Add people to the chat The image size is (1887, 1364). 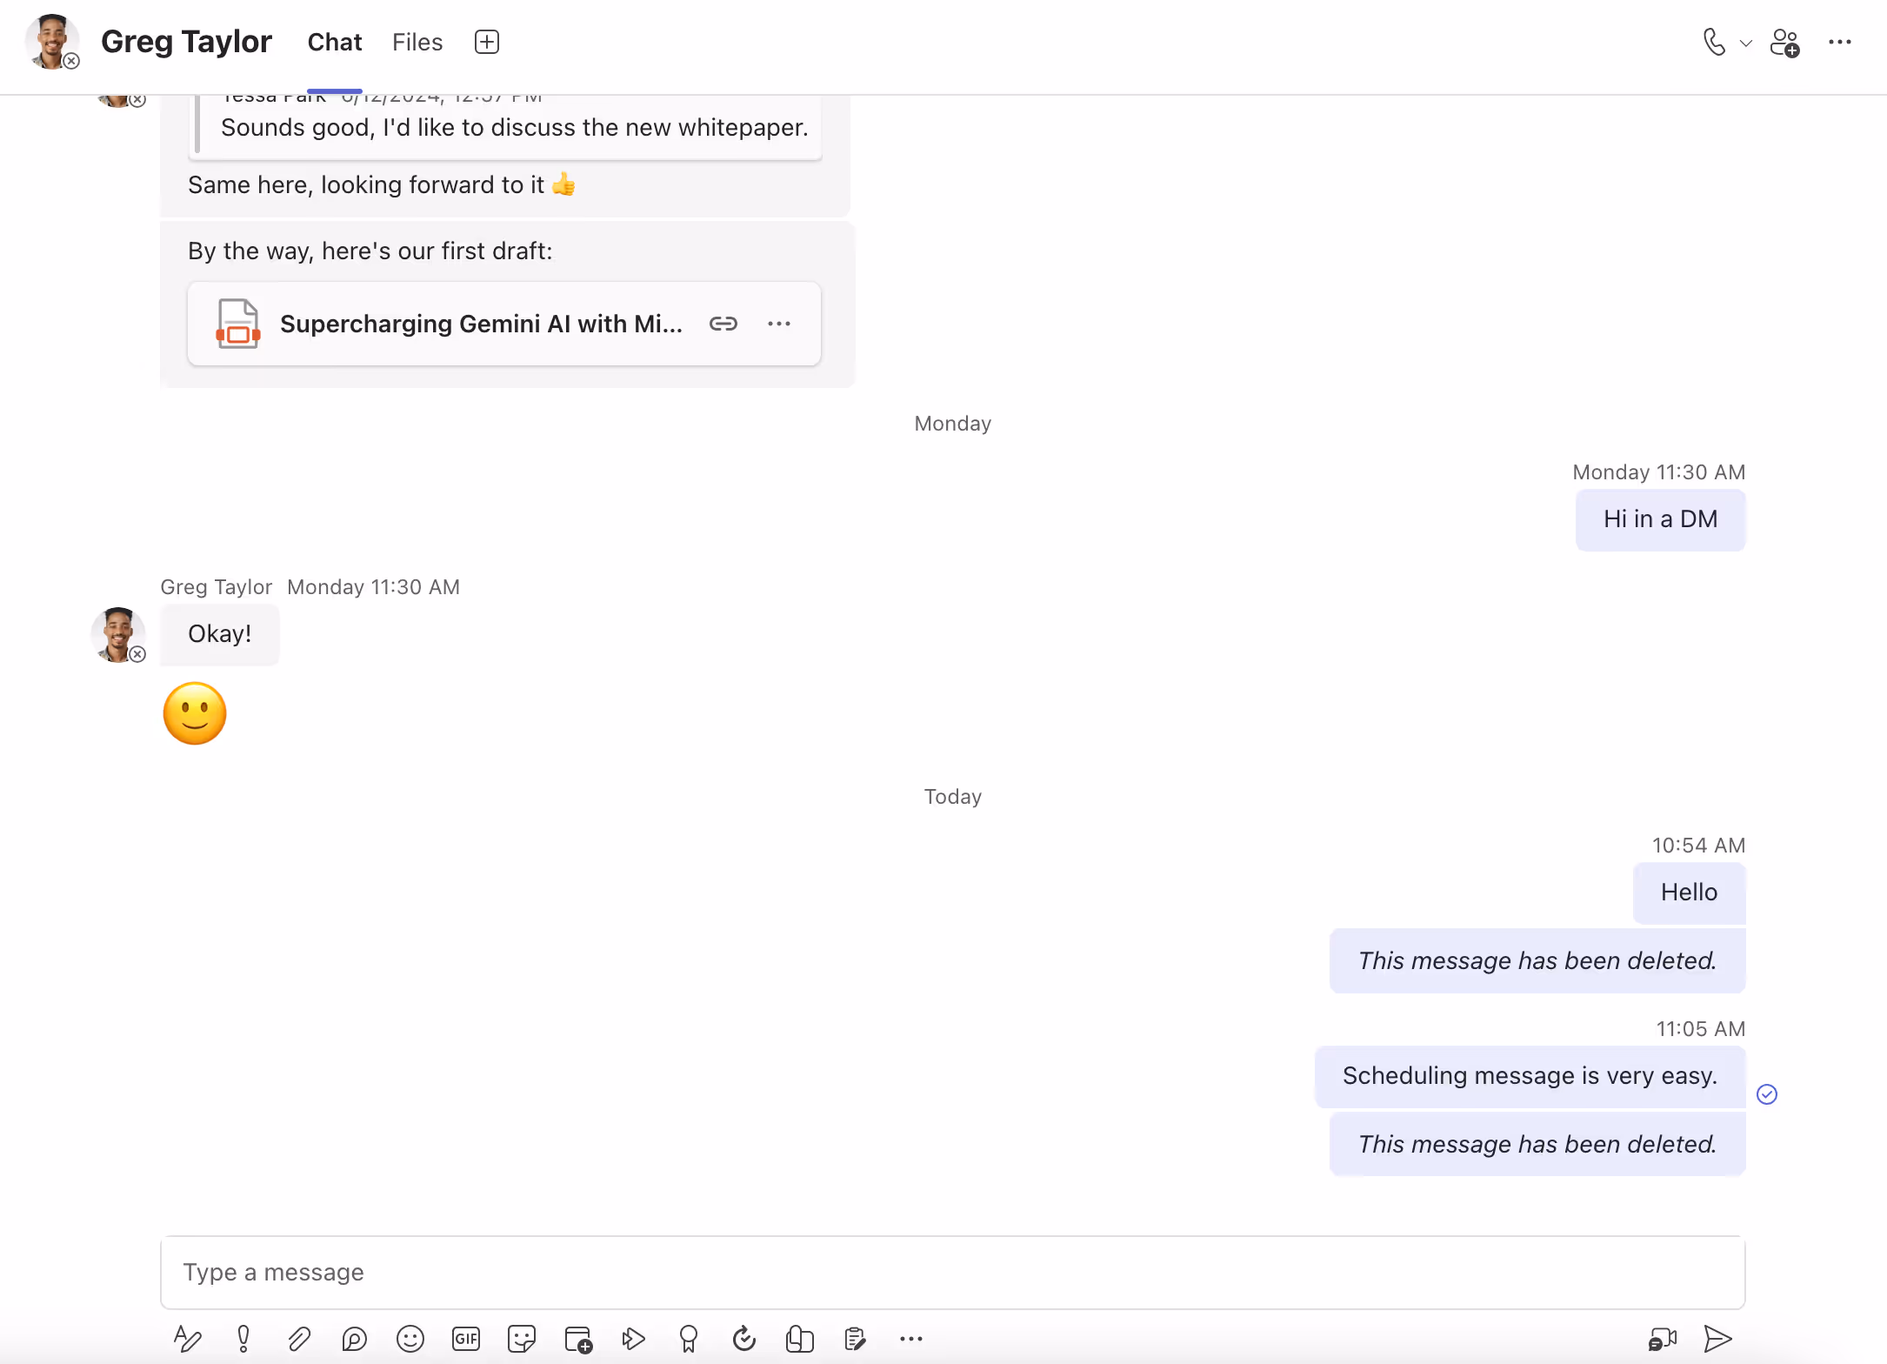1784,42
